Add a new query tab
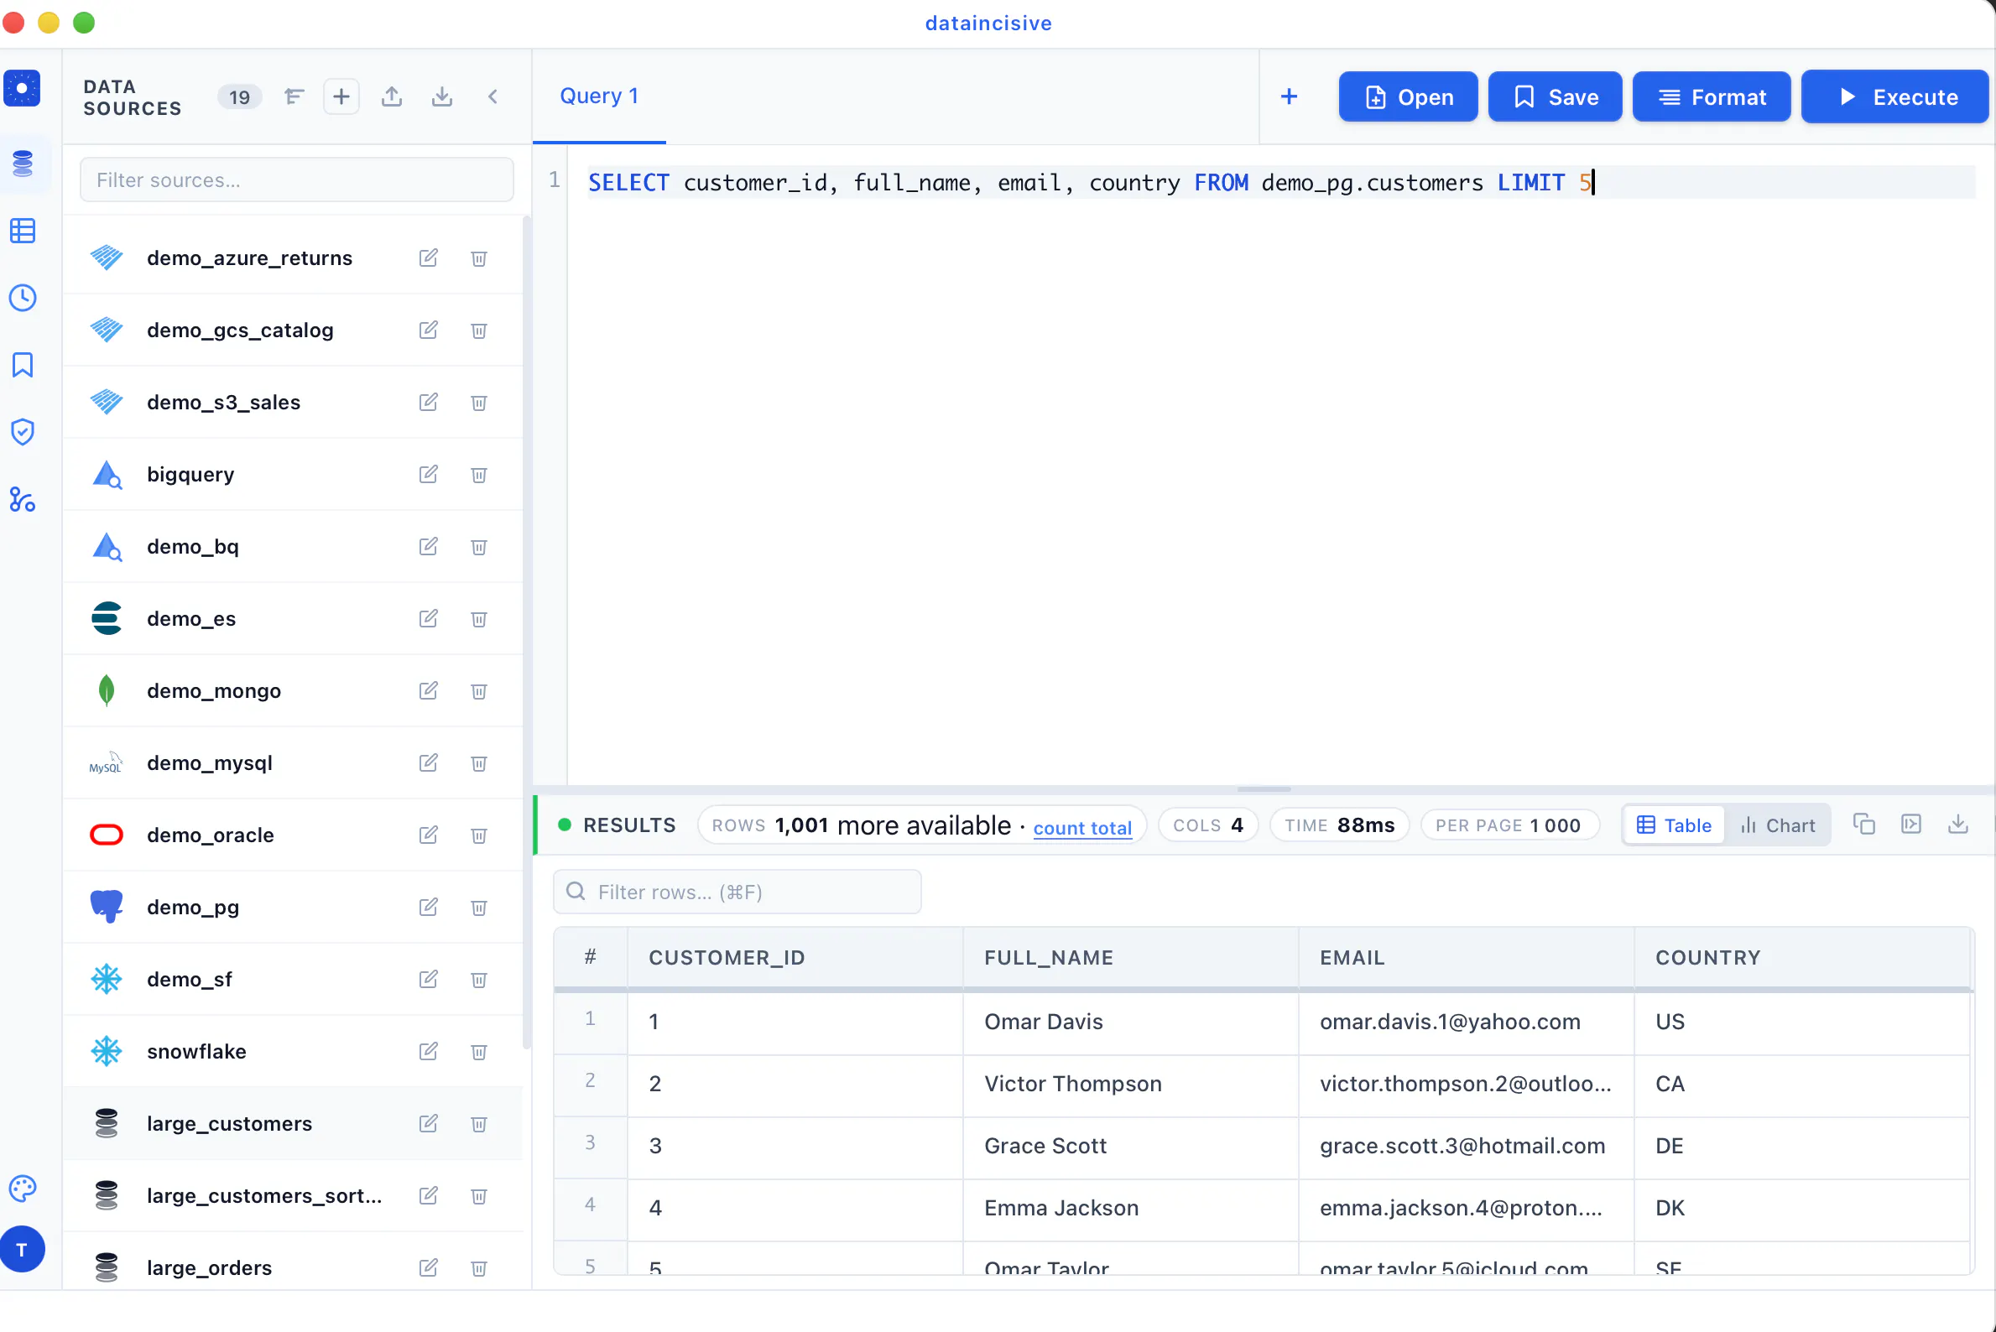Image resolution: width=1996 pixels, height=1332 pixels. click(x=1289, y=96)
